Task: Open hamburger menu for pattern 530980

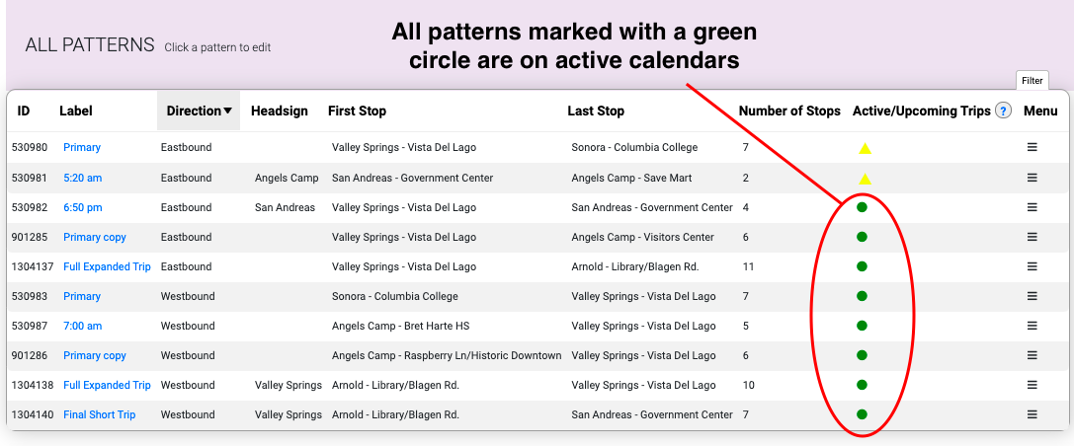Action: [x=1033, y=147]
